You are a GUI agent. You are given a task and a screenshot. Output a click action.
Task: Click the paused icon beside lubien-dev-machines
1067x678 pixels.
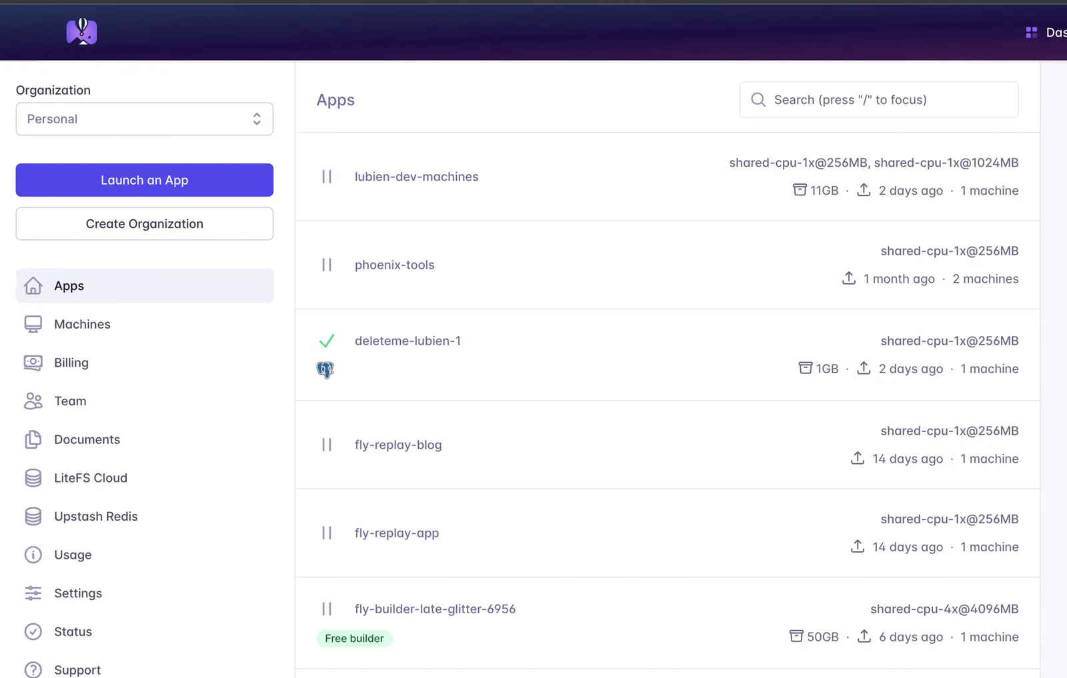click(327, 177)
